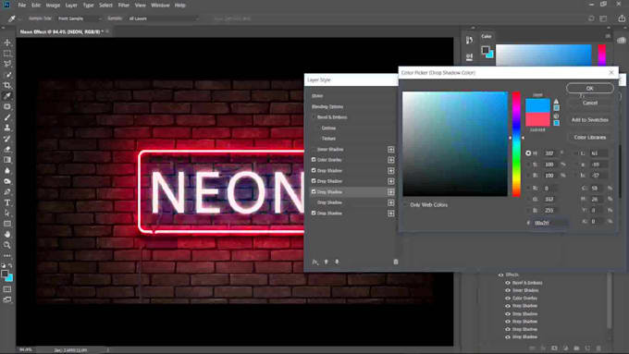Open the Sample All Layers dropdown
This screenshot has height=354, width=629.
tap(163, 18)
